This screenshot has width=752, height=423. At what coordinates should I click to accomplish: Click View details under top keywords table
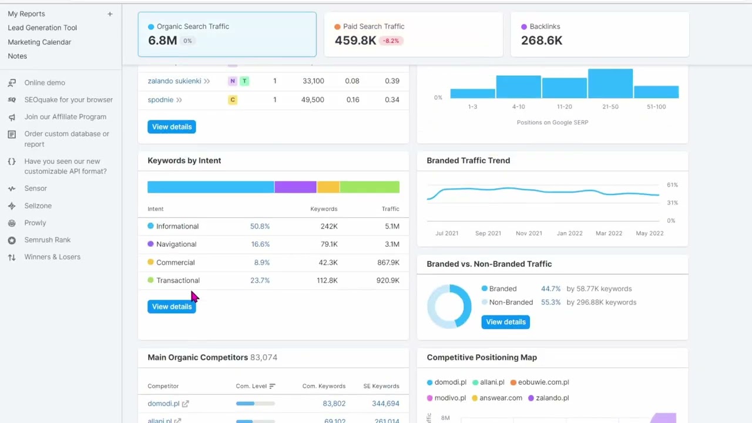click(x=172, y=127)
